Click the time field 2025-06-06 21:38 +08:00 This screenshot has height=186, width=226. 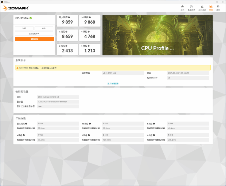pos(188,73)
